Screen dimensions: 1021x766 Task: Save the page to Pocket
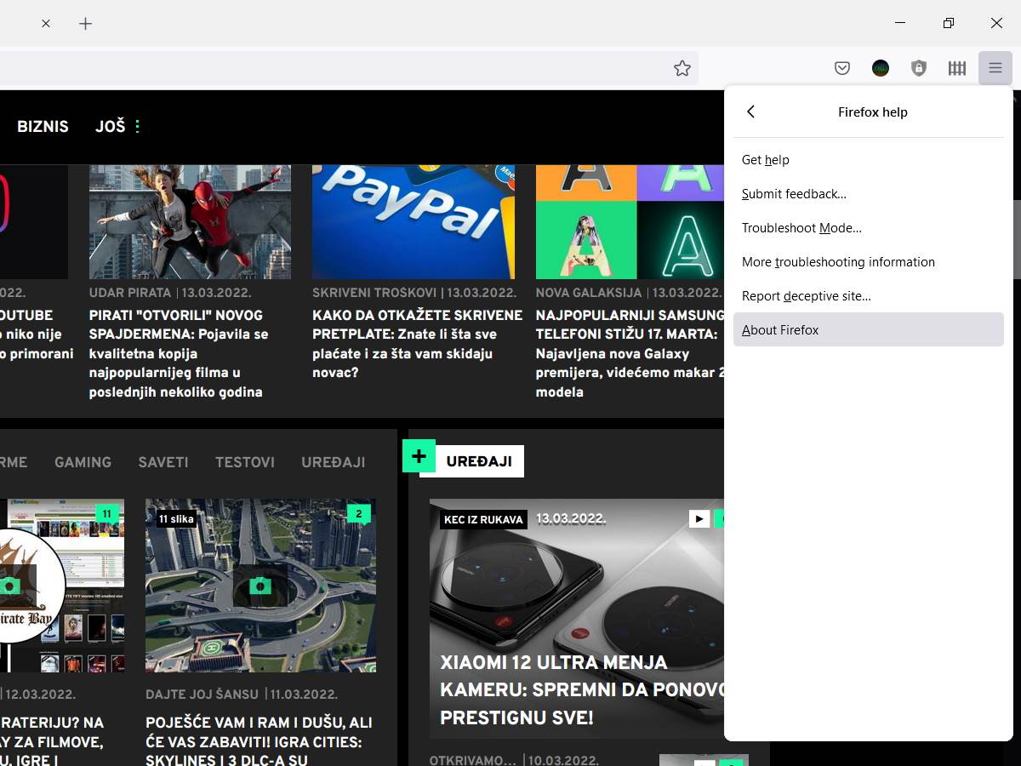(x=841, y=68)
